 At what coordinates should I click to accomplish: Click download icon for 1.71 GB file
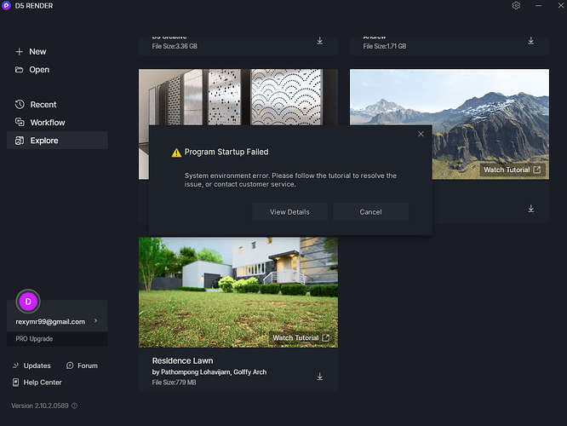pyautogui.click(x=530, y=41)
